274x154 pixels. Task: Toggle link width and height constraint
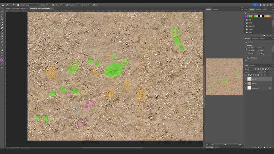click(246, 49)
